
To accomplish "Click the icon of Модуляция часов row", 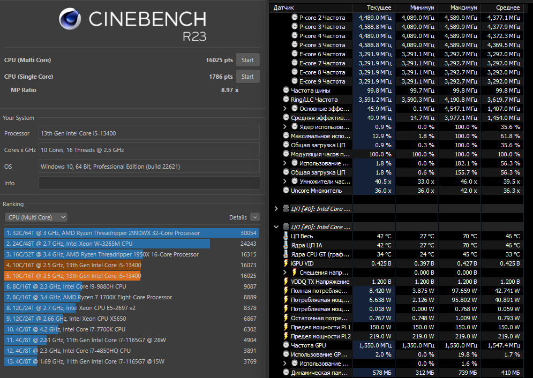I will click(x=286, y=154).
